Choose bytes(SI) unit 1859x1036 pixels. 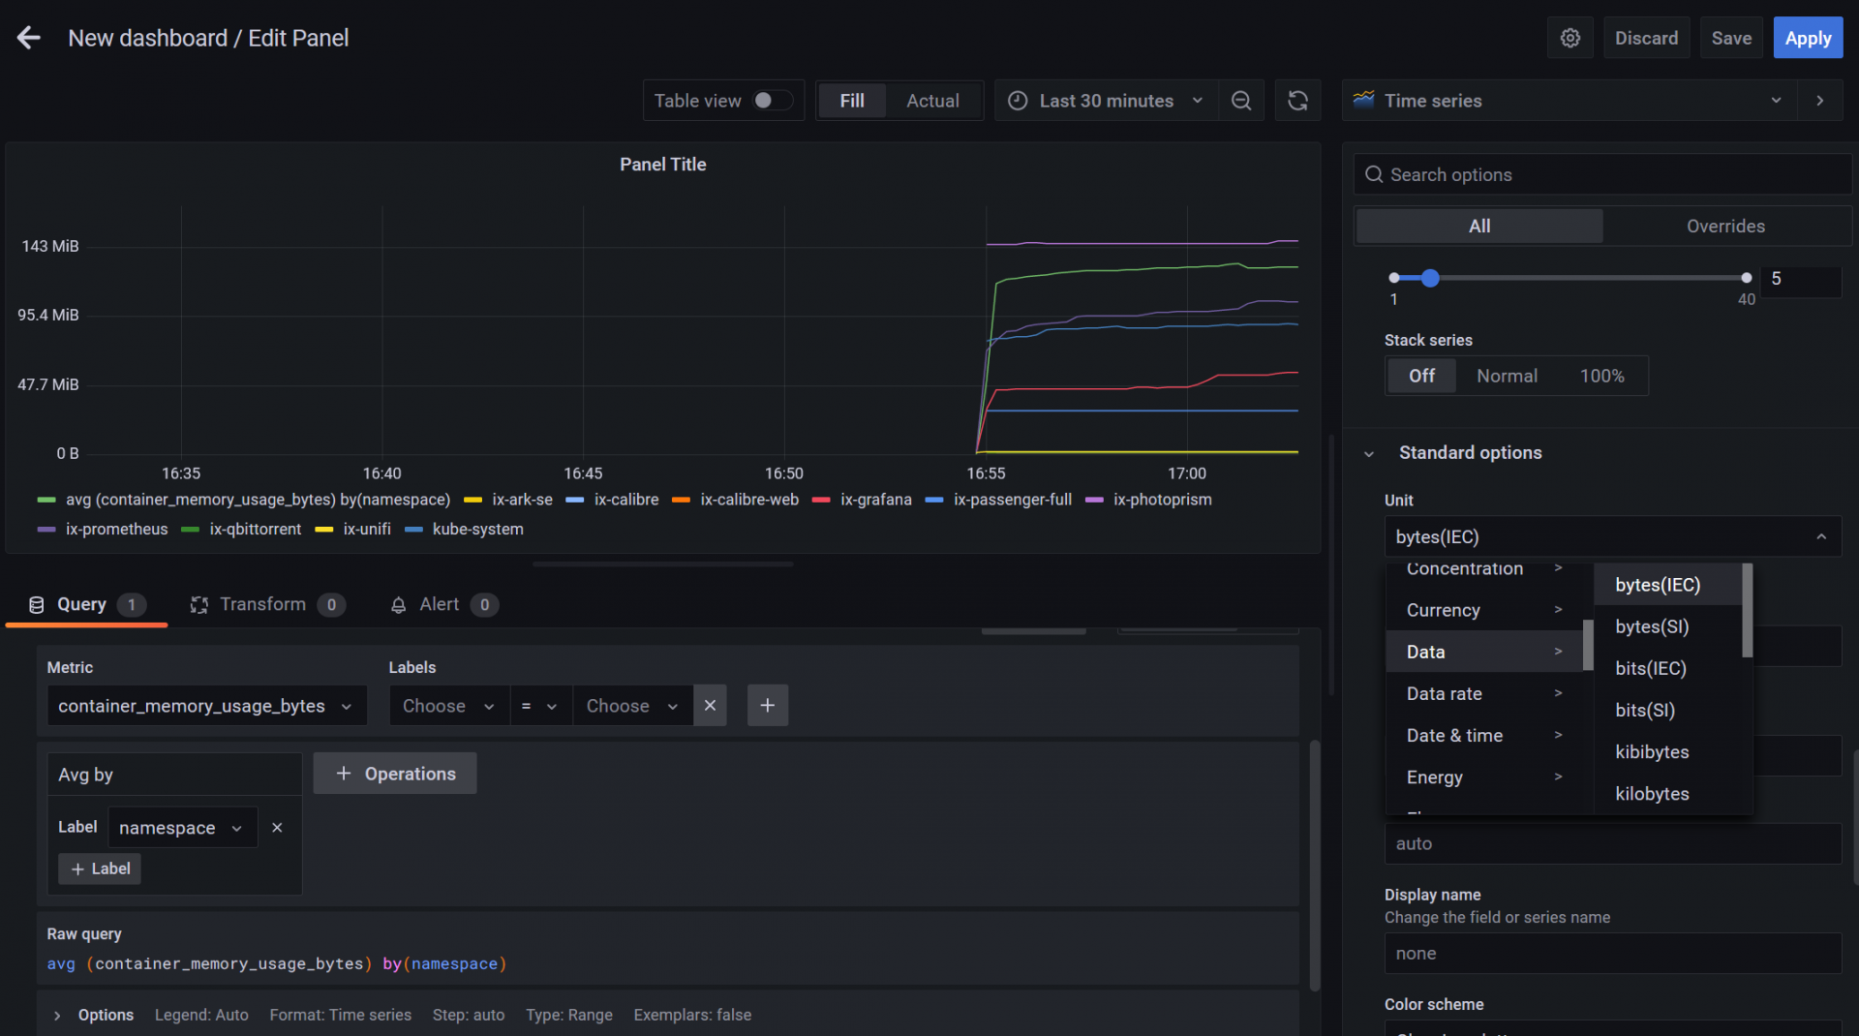click(1668, 626)
